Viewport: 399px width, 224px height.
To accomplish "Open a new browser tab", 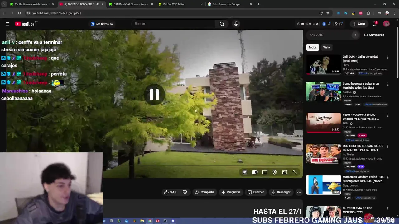I will pyautogui.click(x=258, y=4).
